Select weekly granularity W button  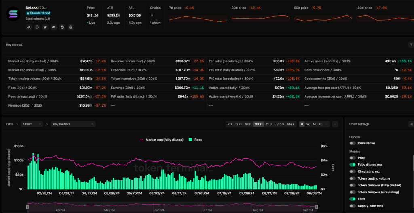pyautogui.click(x=308, y=124)
